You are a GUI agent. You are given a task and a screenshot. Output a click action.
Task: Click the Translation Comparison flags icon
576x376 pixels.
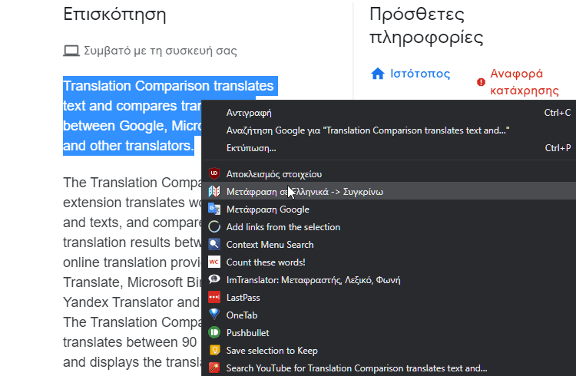pyautogui.click(x=214, y=191)
